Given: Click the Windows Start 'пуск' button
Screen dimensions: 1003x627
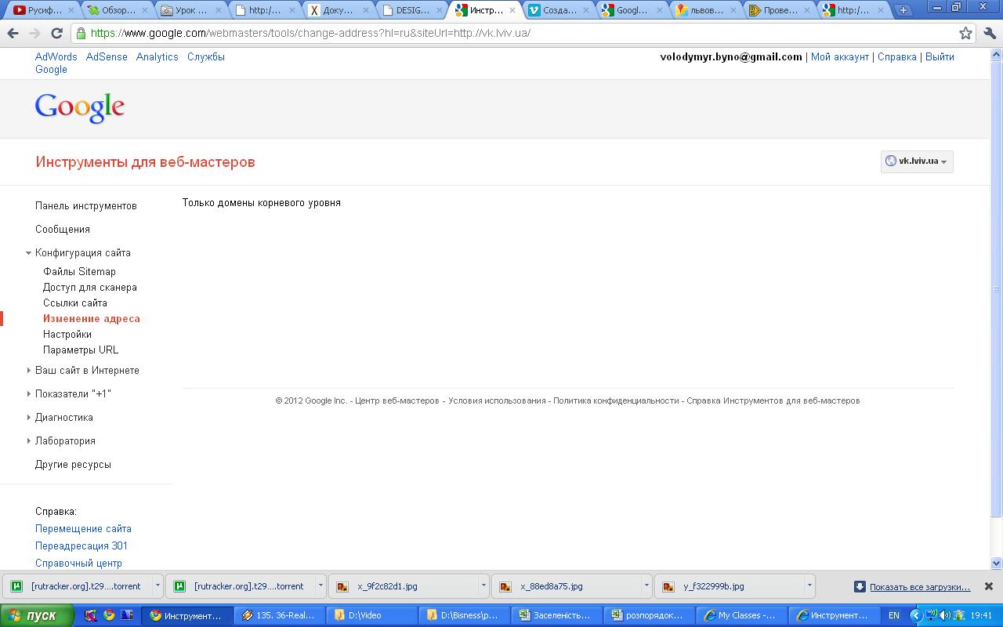Looking at the screenshot, I should 37,616.
